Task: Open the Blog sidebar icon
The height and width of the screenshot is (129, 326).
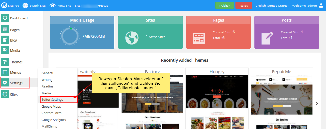Action: (x=5, y=40)
